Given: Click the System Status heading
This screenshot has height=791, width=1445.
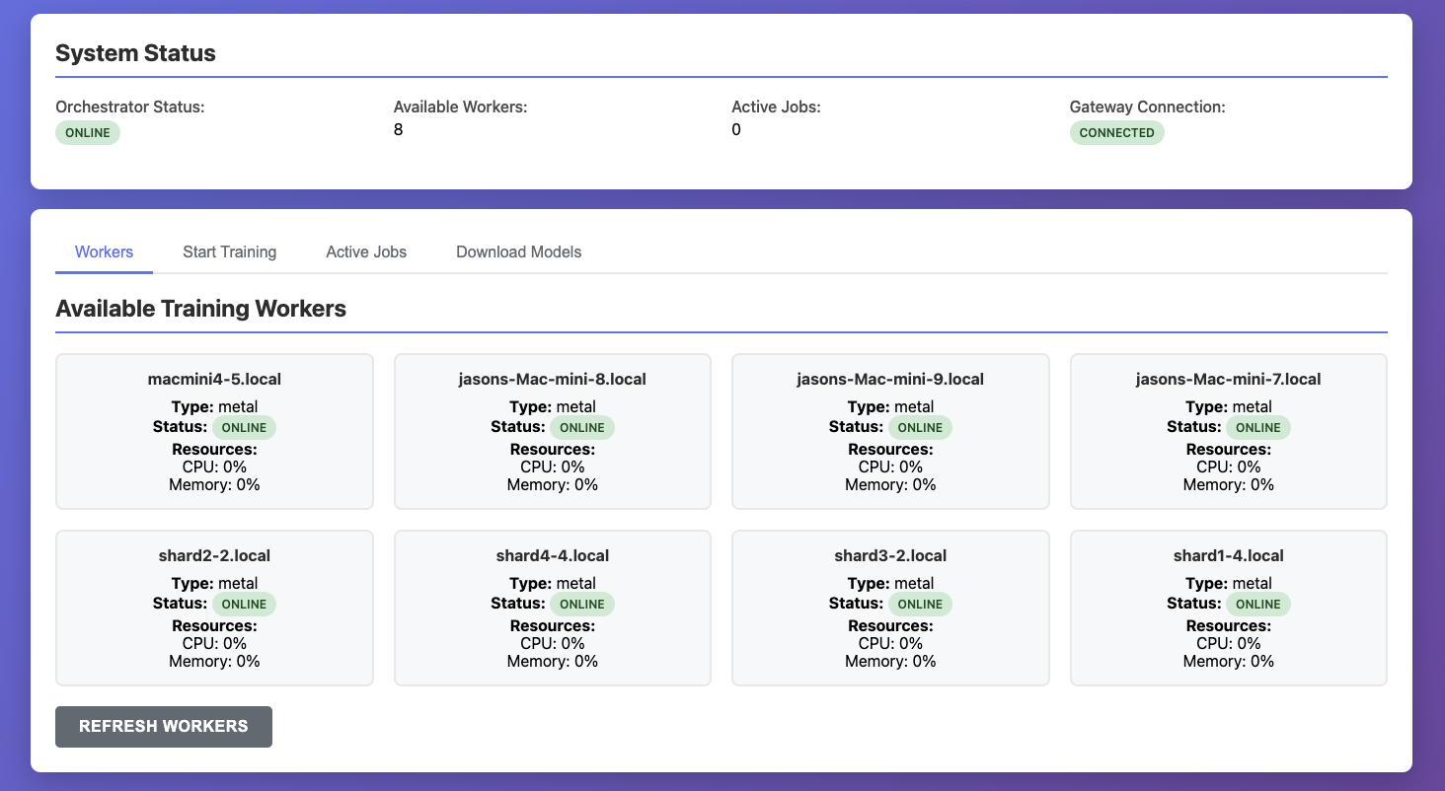Looking at the screenshot, I should (135, 53).
